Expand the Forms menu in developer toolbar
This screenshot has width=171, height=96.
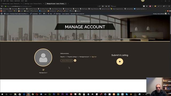point(21,11)
